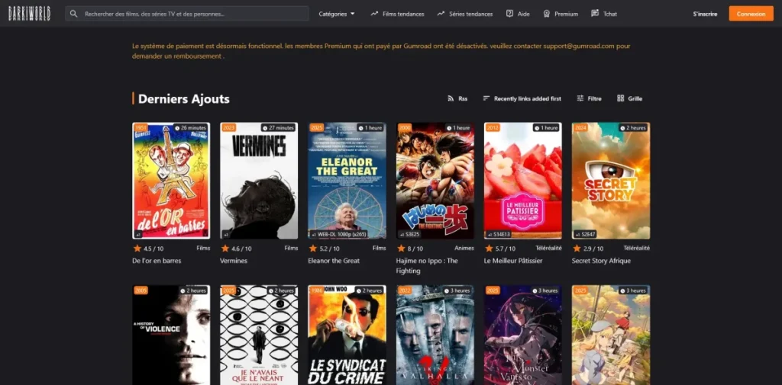Click the trending arrow icon beside Films tendances
The image size is (782, 385).
tap(374, 14)
